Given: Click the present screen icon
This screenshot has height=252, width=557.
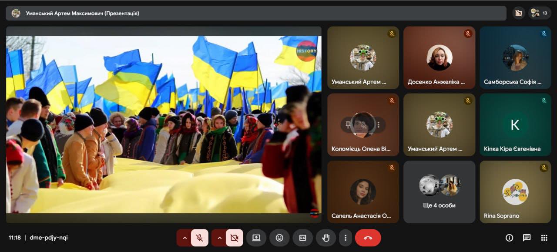Looking at the screenshot, I should (x=256, y=238).
